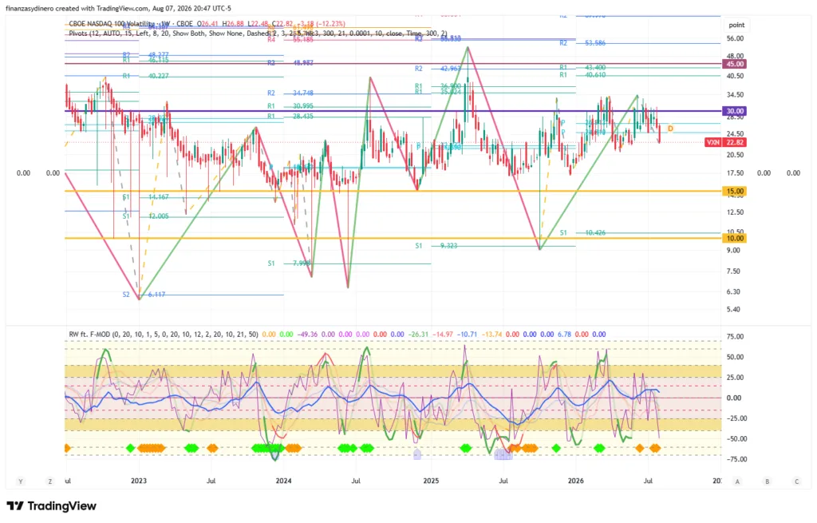Screen dimensions: 817x523
Task: Click the R1 40.227 pivot label
Action: point(146,76)
